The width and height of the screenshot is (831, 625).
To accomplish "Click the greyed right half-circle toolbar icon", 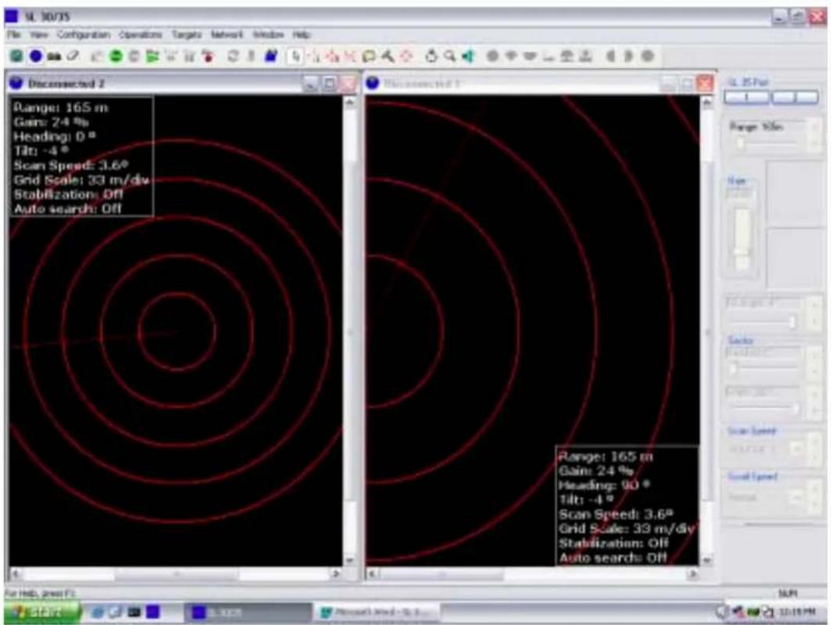I will [x=628, y=56].
